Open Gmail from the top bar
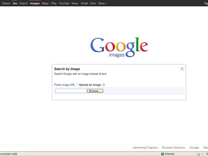This screenshot has height=156, width=208. (x=84, y=3)
